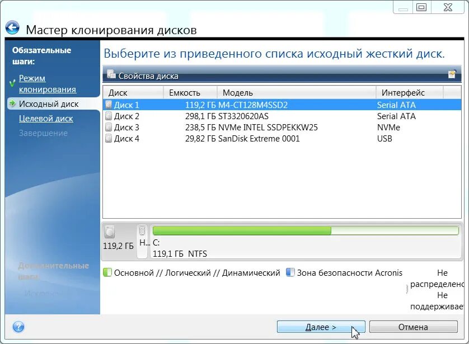Select the NVMe interface cell
The width and height of the screenshot is (469, 344).
point(388,128)
